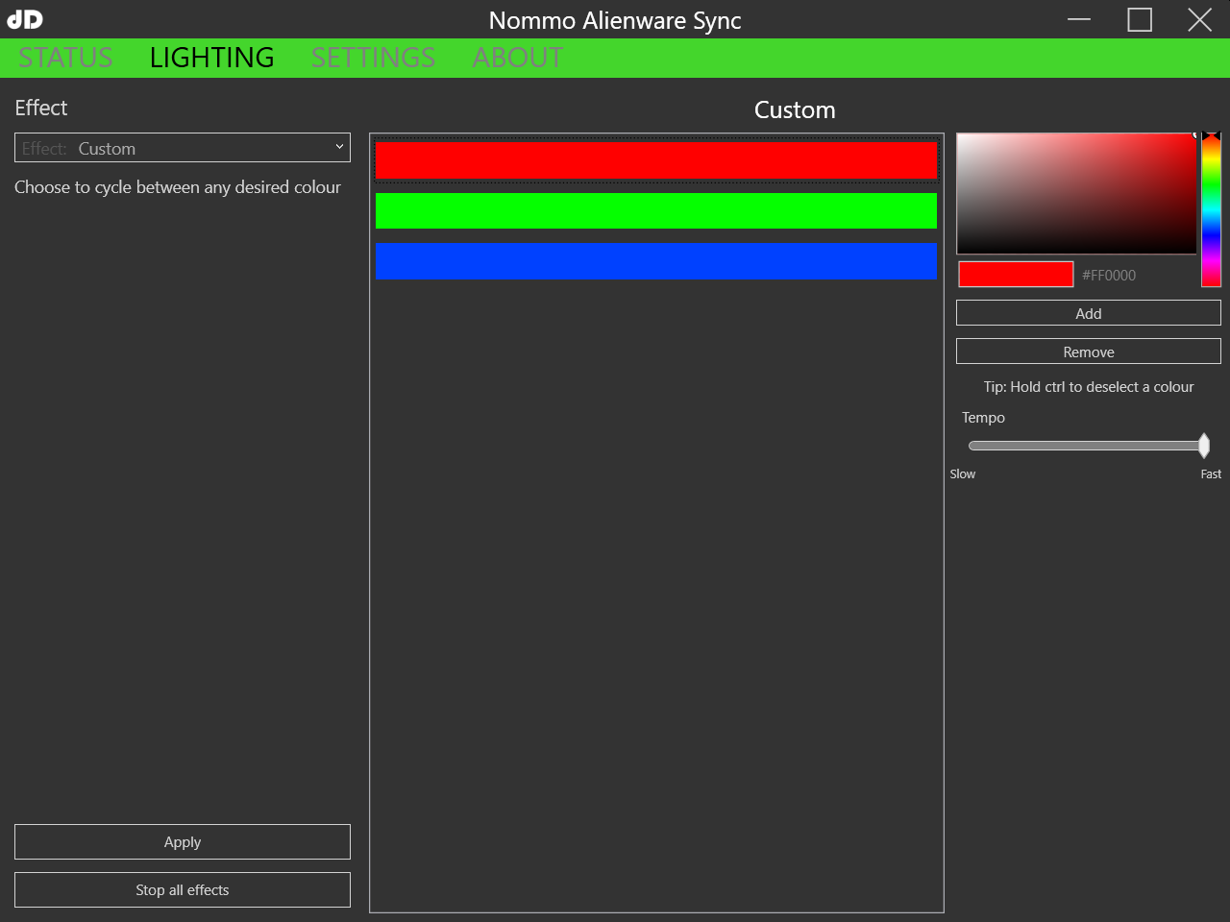This screenshot has width=1230, height=922.
Task: Click Stop all effects
Action: pos(182,889)
